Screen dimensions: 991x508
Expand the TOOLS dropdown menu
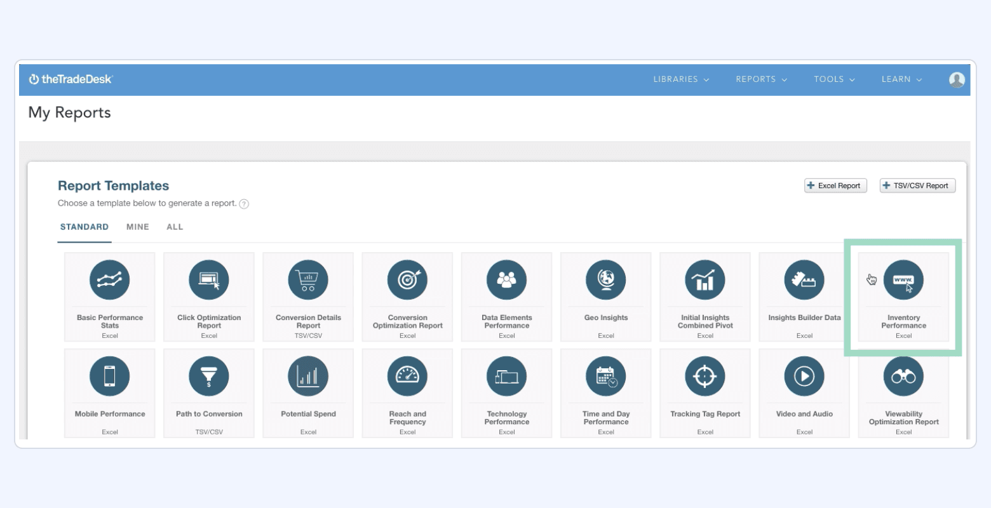click(834, 79)
